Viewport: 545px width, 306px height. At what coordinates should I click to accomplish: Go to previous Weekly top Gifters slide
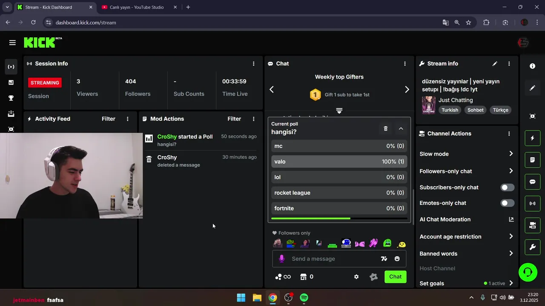[x=272, y=89]
